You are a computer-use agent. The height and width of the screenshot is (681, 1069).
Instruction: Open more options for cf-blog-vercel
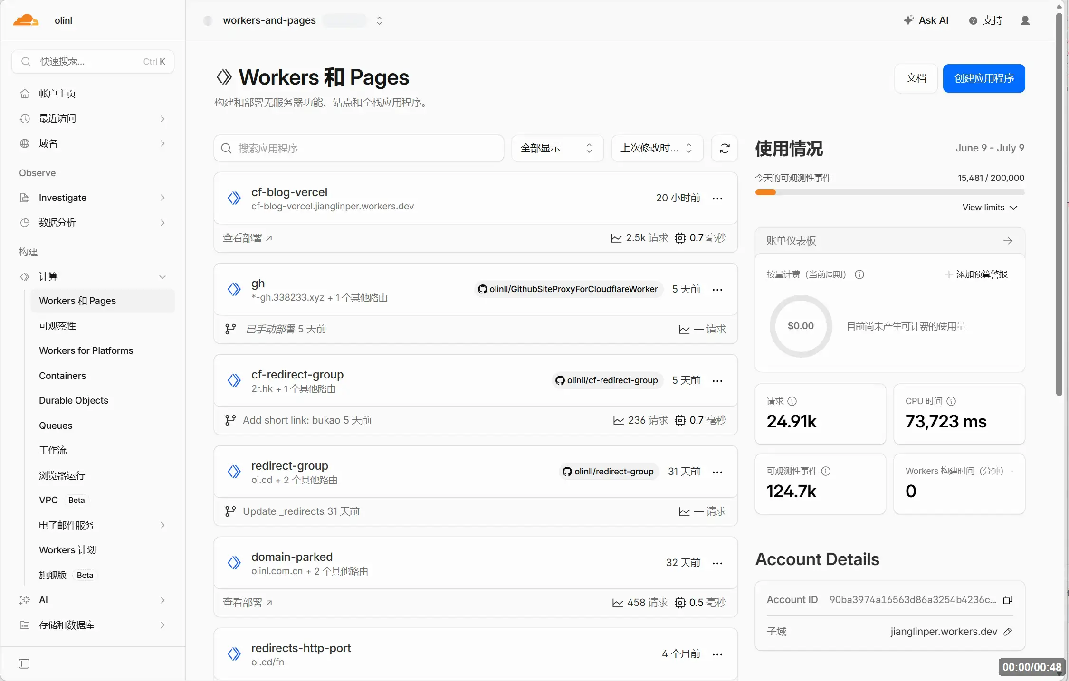(717, 199)
